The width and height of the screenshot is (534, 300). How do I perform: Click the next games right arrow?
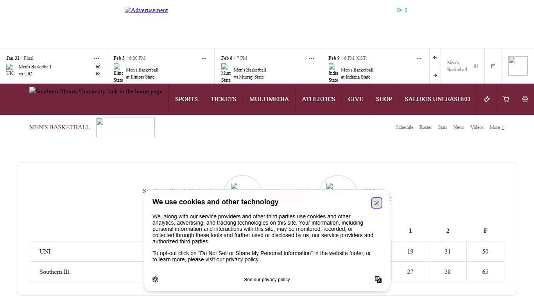(435, 75)
